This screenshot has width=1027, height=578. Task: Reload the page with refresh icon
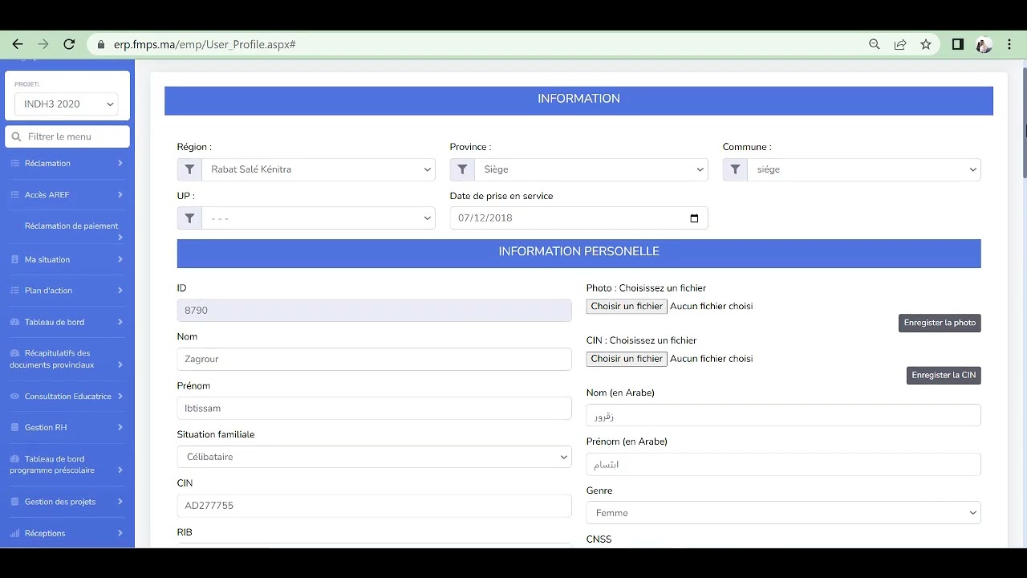(69, 44)
